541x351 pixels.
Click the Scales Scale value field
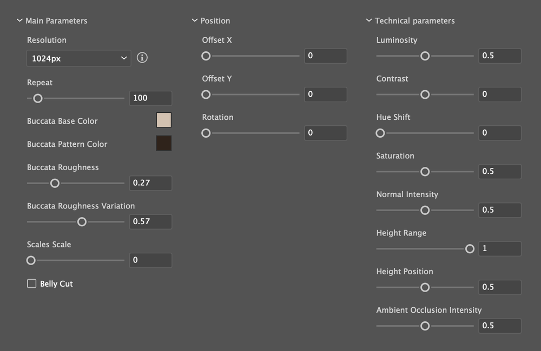[x=150, y=260]
